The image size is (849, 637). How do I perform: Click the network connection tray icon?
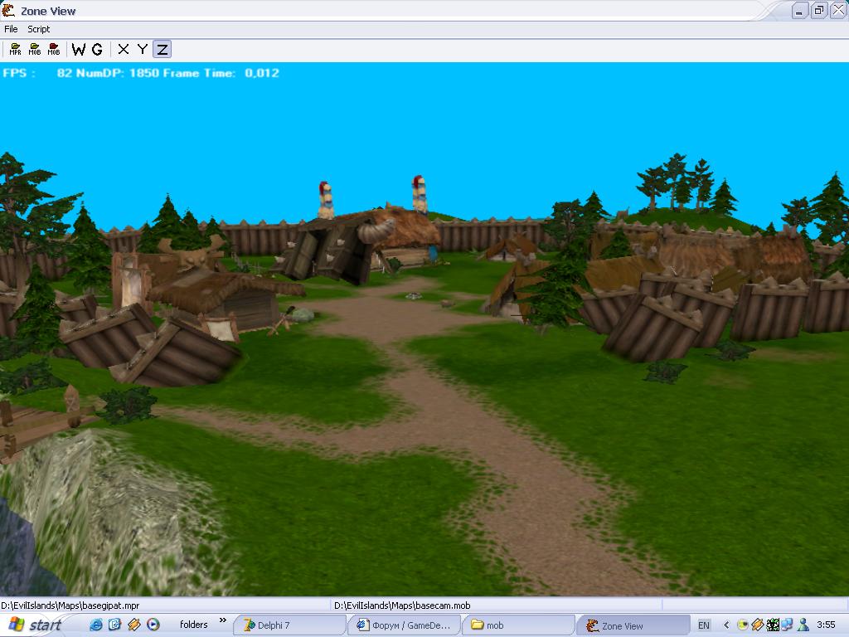787,625
